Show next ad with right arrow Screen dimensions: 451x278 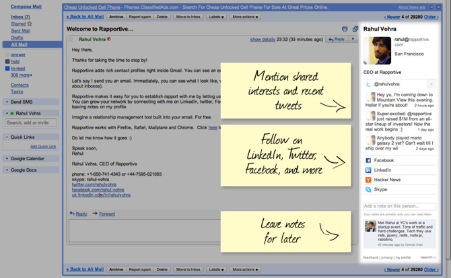[x=438, y=7]
